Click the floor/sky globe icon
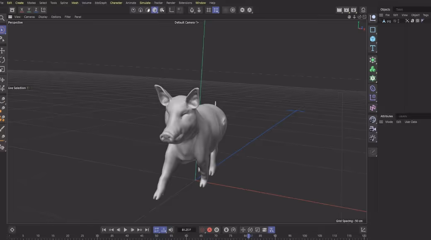Image resolution: width=431 pixels, height=240 pixels. [x=373, y=119]
